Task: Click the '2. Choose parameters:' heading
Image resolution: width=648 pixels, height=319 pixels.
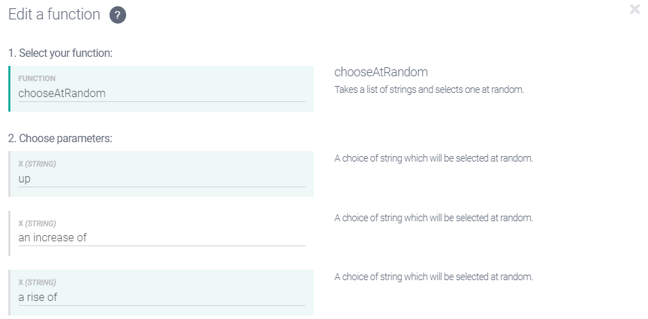Action: 60,138
